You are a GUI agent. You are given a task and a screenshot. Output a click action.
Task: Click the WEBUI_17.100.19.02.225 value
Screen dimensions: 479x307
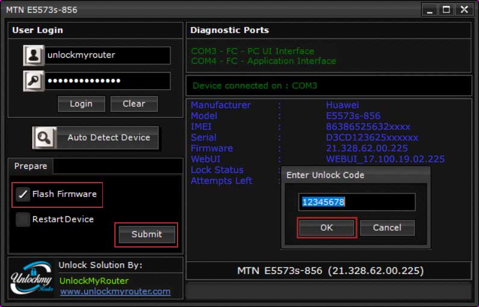(x=386, y=159)
